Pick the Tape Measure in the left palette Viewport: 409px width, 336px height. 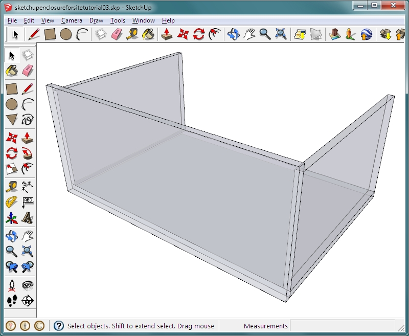12,187
